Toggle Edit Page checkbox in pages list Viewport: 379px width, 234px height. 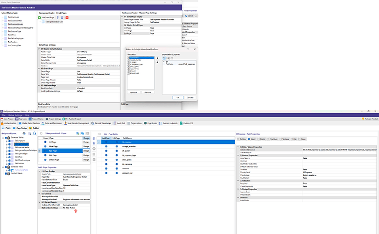[x=45, y=155]
